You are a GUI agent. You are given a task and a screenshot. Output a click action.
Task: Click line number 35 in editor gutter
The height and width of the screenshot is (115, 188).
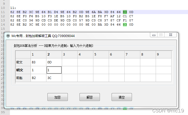pyautogui.click(x=3, y=112)
